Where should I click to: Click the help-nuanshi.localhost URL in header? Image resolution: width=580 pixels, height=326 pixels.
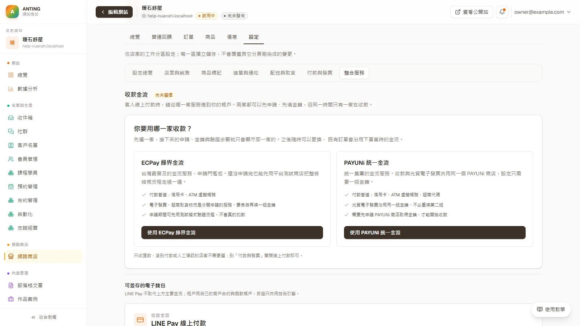coord(167,16)
